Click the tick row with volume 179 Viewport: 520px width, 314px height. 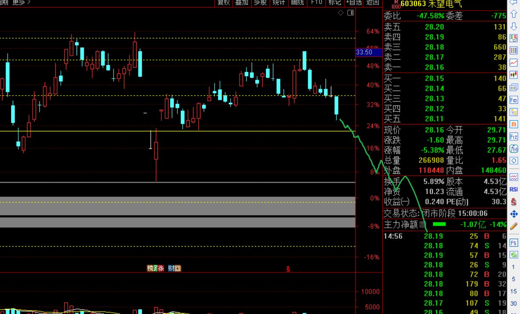[445, 284]
